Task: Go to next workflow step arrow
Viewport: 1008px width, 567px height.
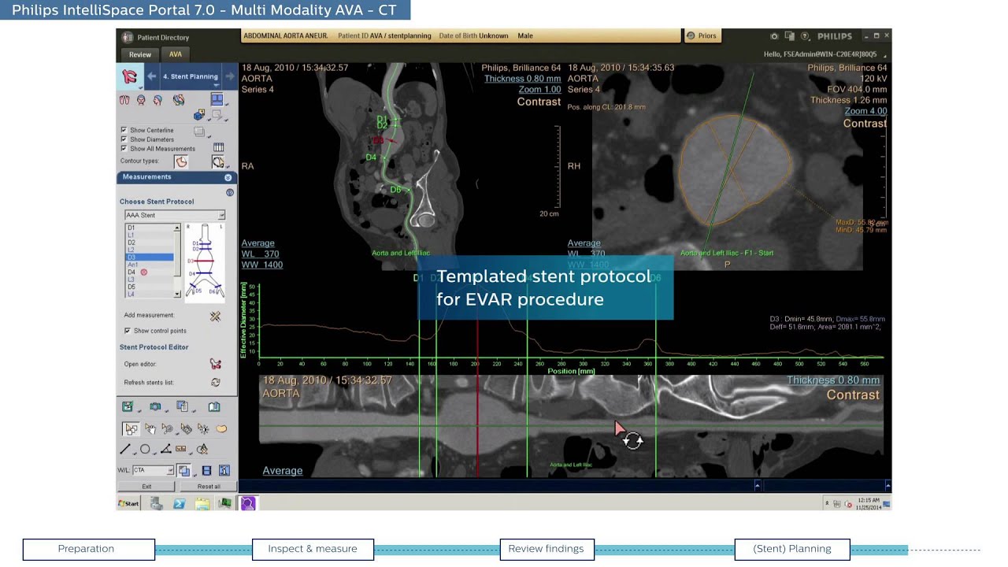Action: click(230, 76)
